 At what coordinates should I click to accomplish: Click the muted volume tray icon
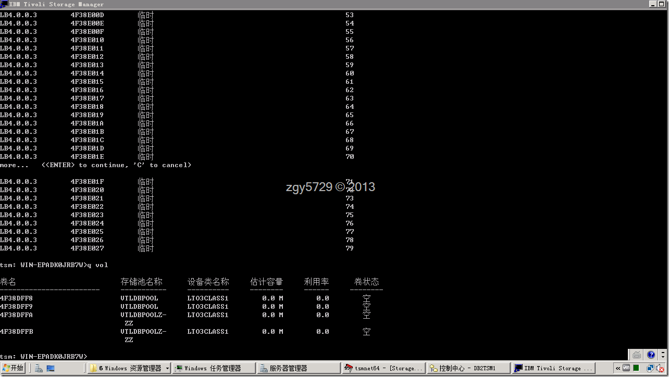tap(659, 368)
